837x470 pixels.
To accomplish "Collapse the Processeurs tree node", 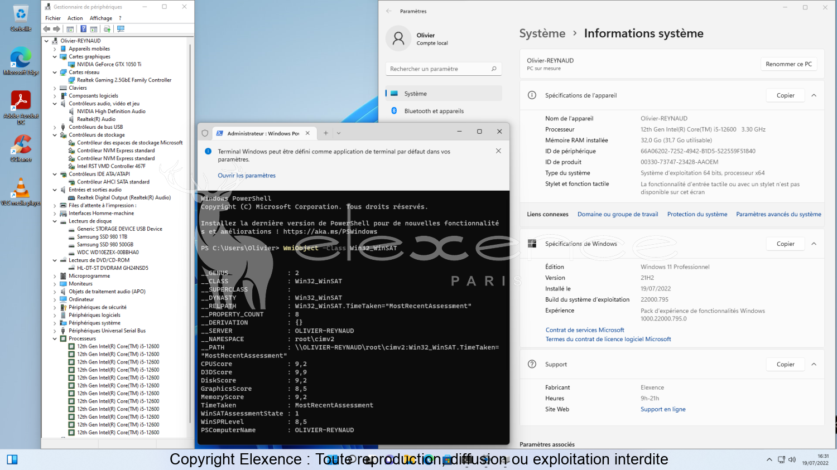I will tap(55, 338).
